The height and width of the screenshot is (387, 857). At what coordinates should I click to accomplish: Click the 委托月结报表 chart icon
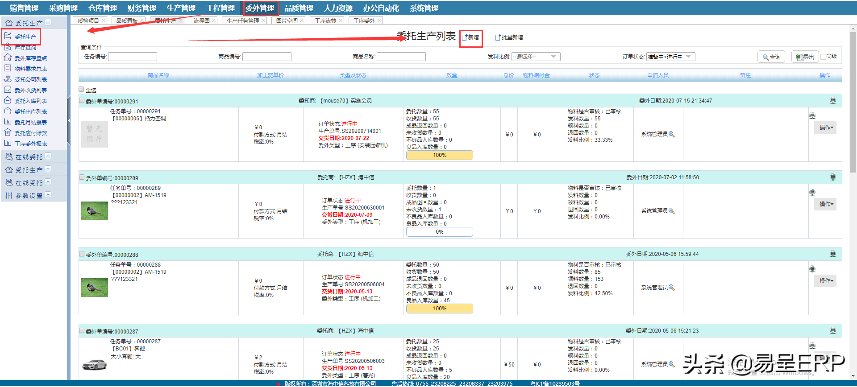click(x=8, y=122)
